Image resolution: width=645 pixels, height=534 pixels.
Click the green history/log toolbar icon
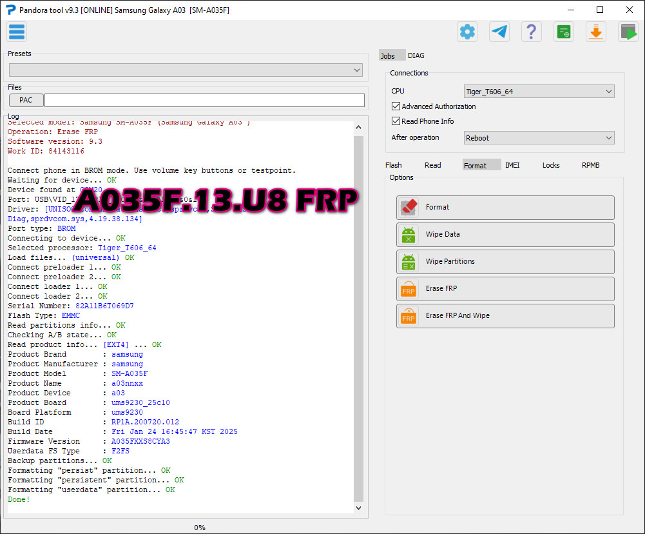coord(563,32)
